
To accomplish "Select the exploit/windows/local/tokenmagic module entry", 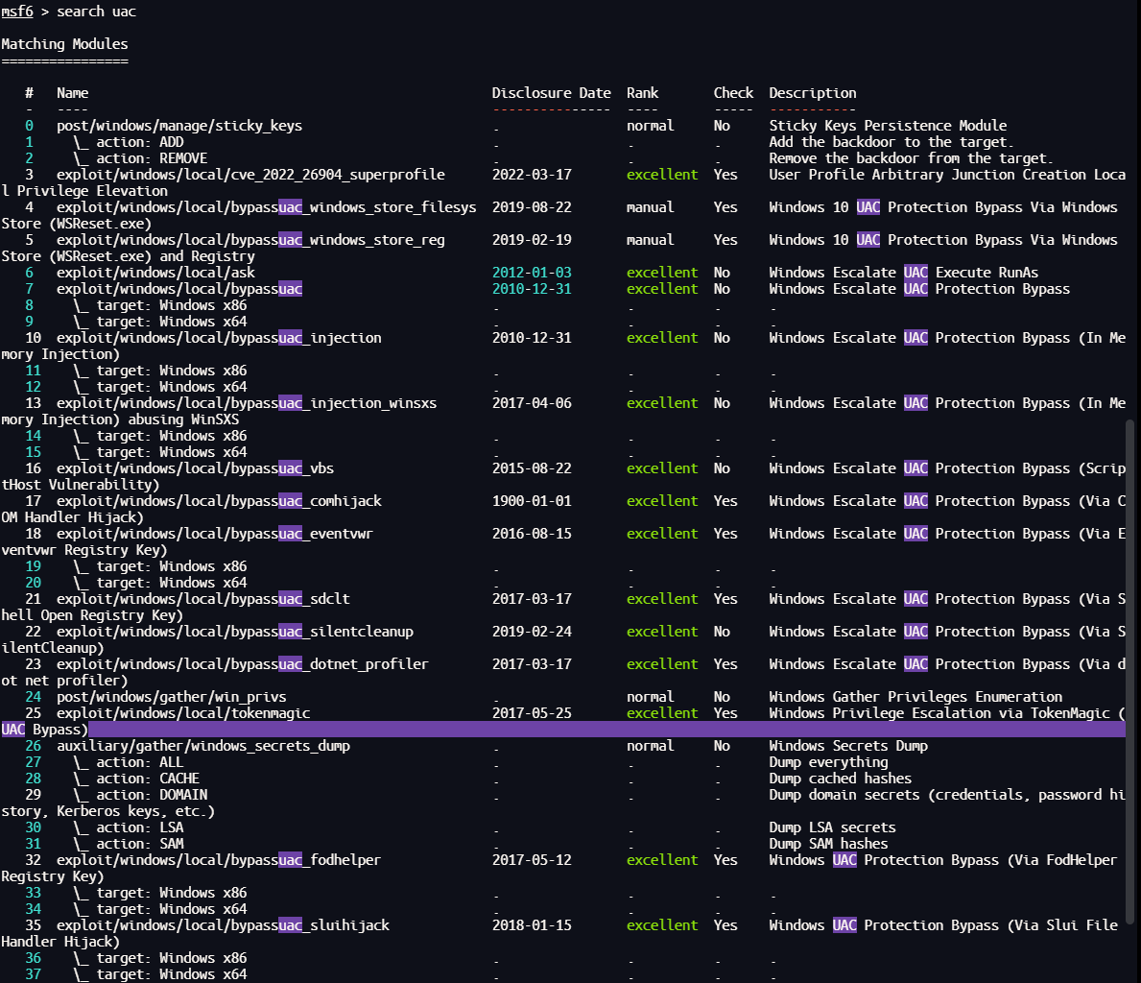I will 183,713.
